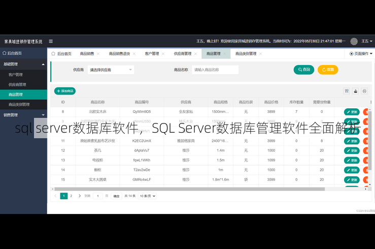Click 更新 for the 橱柜 row
This screenshot has width=375, height=249.
pyautogui.click(x=352, y=170)
